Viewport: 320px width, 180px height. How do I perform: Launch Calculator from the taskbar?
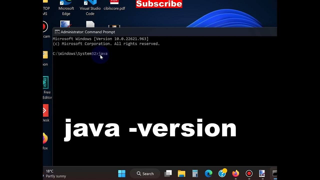(x=195, y=173)
